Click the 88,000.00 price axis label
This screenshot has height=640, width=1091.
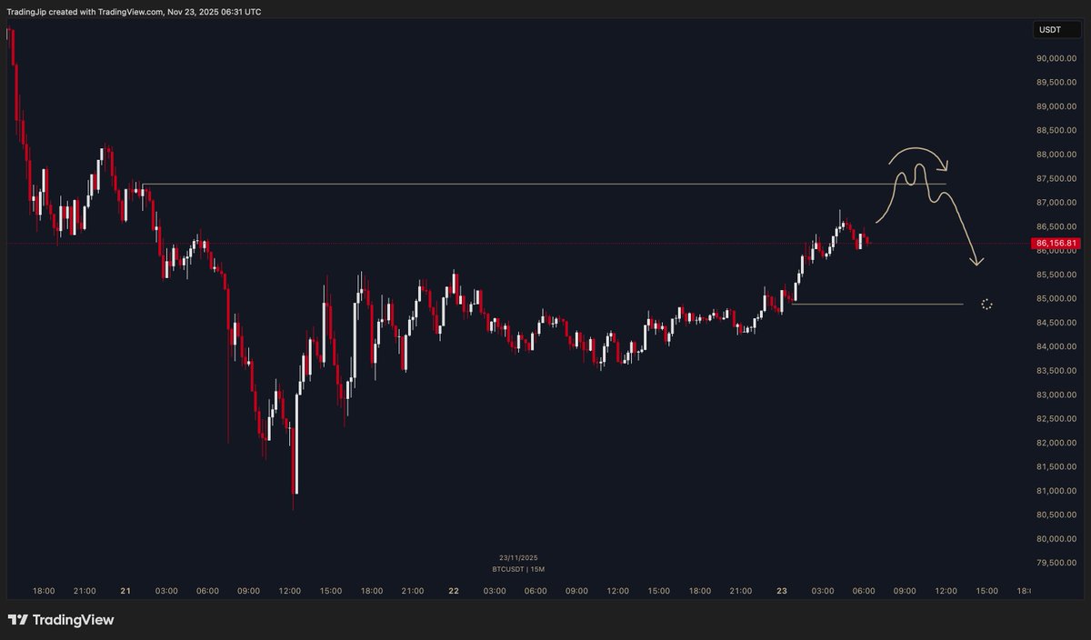click(1055, 155)
